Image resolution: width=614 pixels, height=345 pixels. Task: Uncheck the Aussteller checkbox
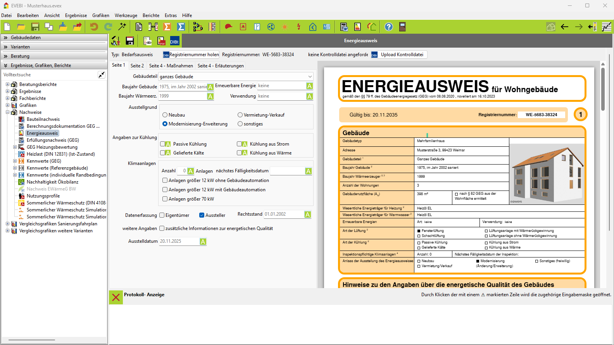pyautogui.click(x=202, y=215)
